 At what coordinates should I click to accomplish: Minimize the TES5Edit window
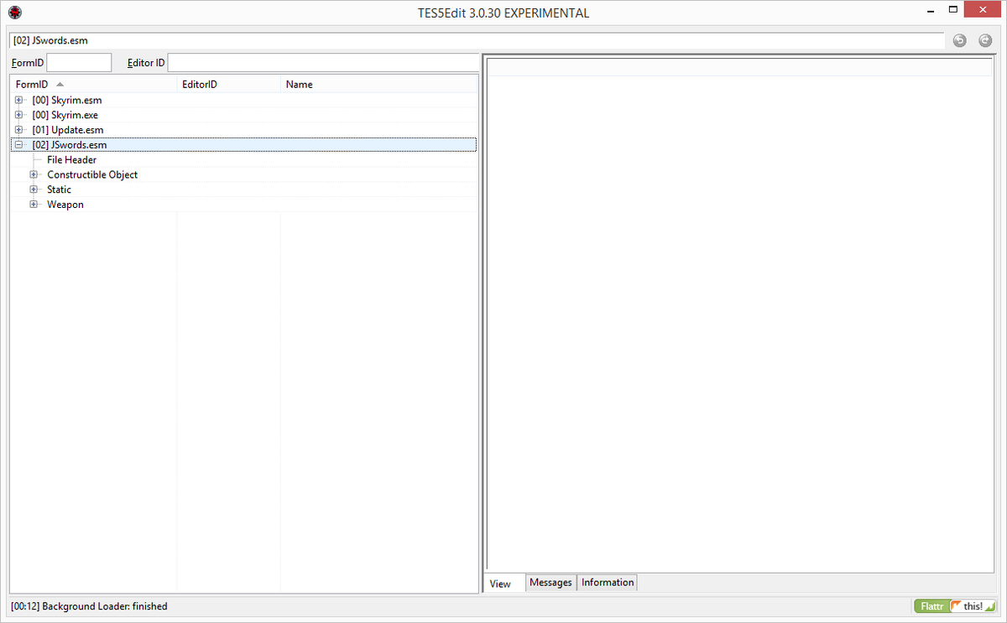(x=930, y=11)
